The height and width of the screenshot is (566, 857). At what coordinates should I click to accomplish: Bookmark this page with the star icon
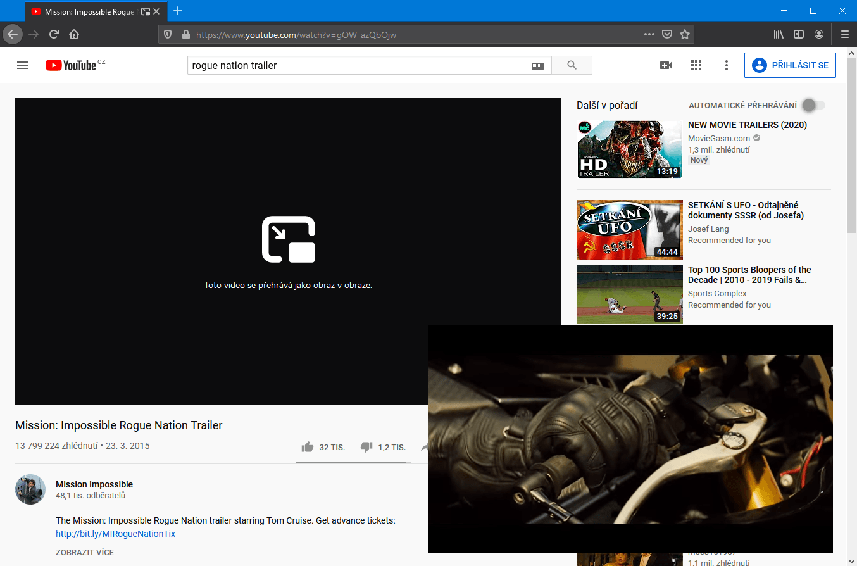pyautogui.click(x=684, y=34)
